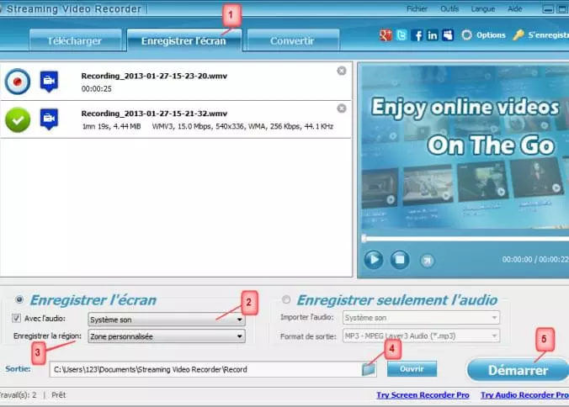Play the preview video

(x=374, y=260)
